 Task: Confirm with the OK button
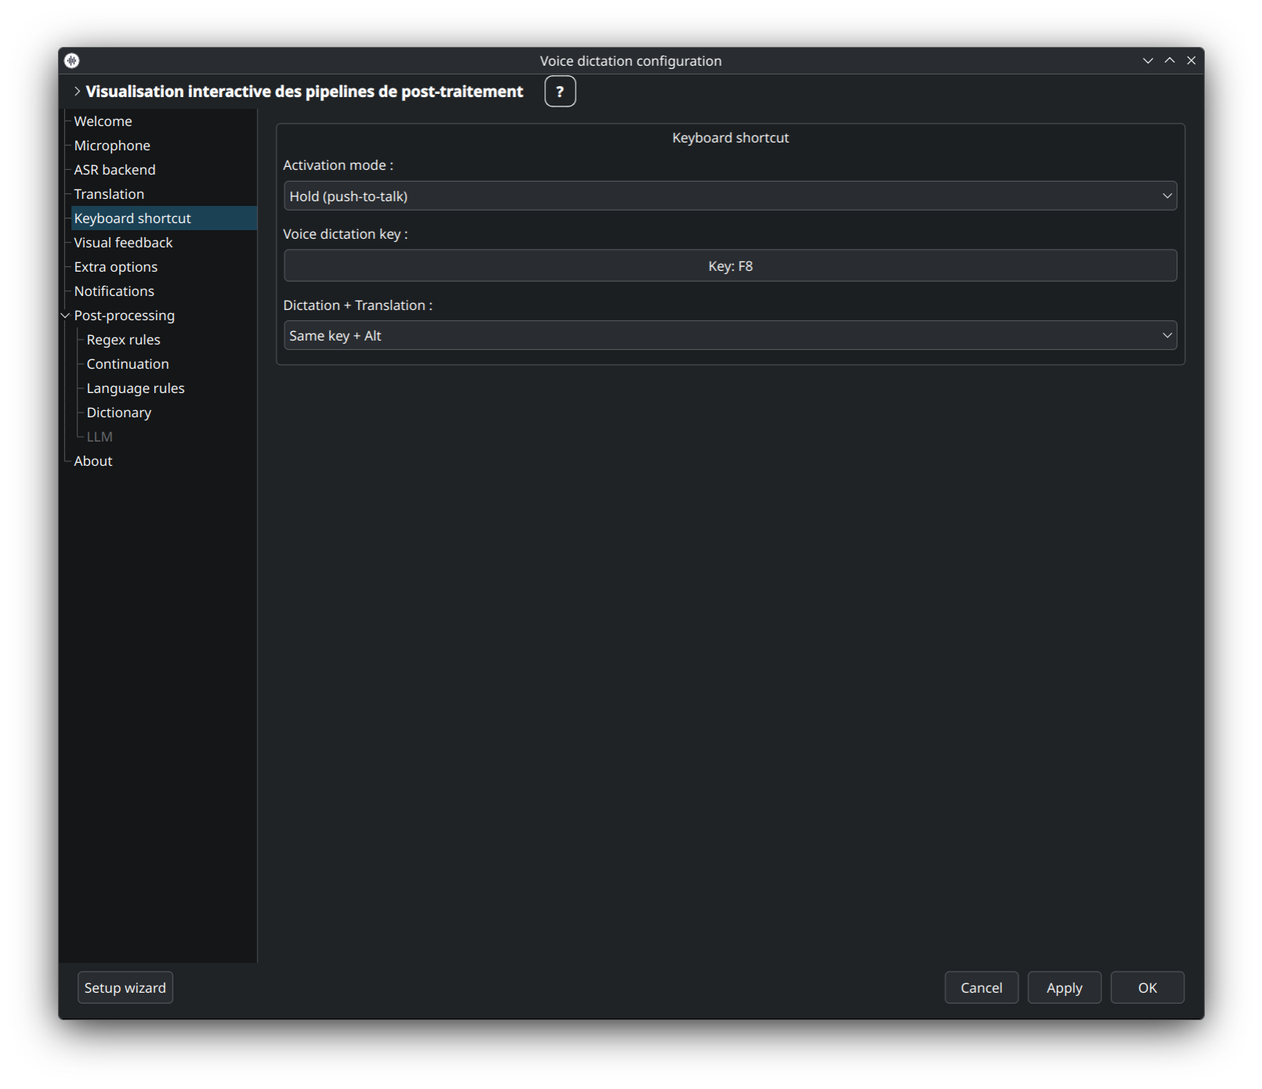pos(1148,988)
